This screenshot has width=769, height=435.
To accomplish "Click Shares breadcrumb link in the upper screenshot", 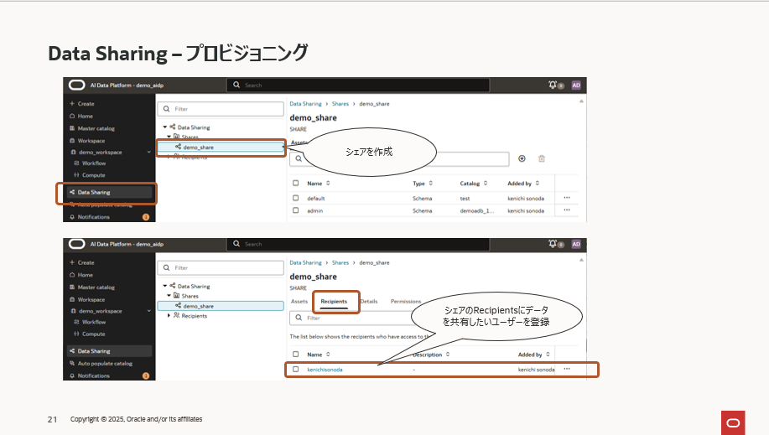I will (340, 104).
